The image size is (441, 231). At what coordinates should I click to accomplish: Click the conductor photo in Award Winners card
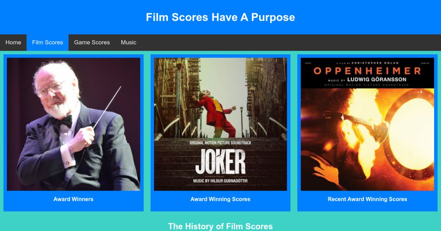pyautogui.click(x=73, y=124)
